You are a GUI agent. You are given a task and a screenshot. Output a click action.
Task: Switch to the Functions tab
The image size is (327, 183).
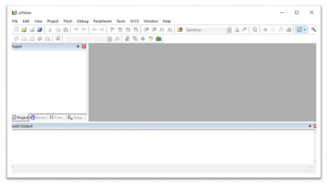click(x=57, y=118)
